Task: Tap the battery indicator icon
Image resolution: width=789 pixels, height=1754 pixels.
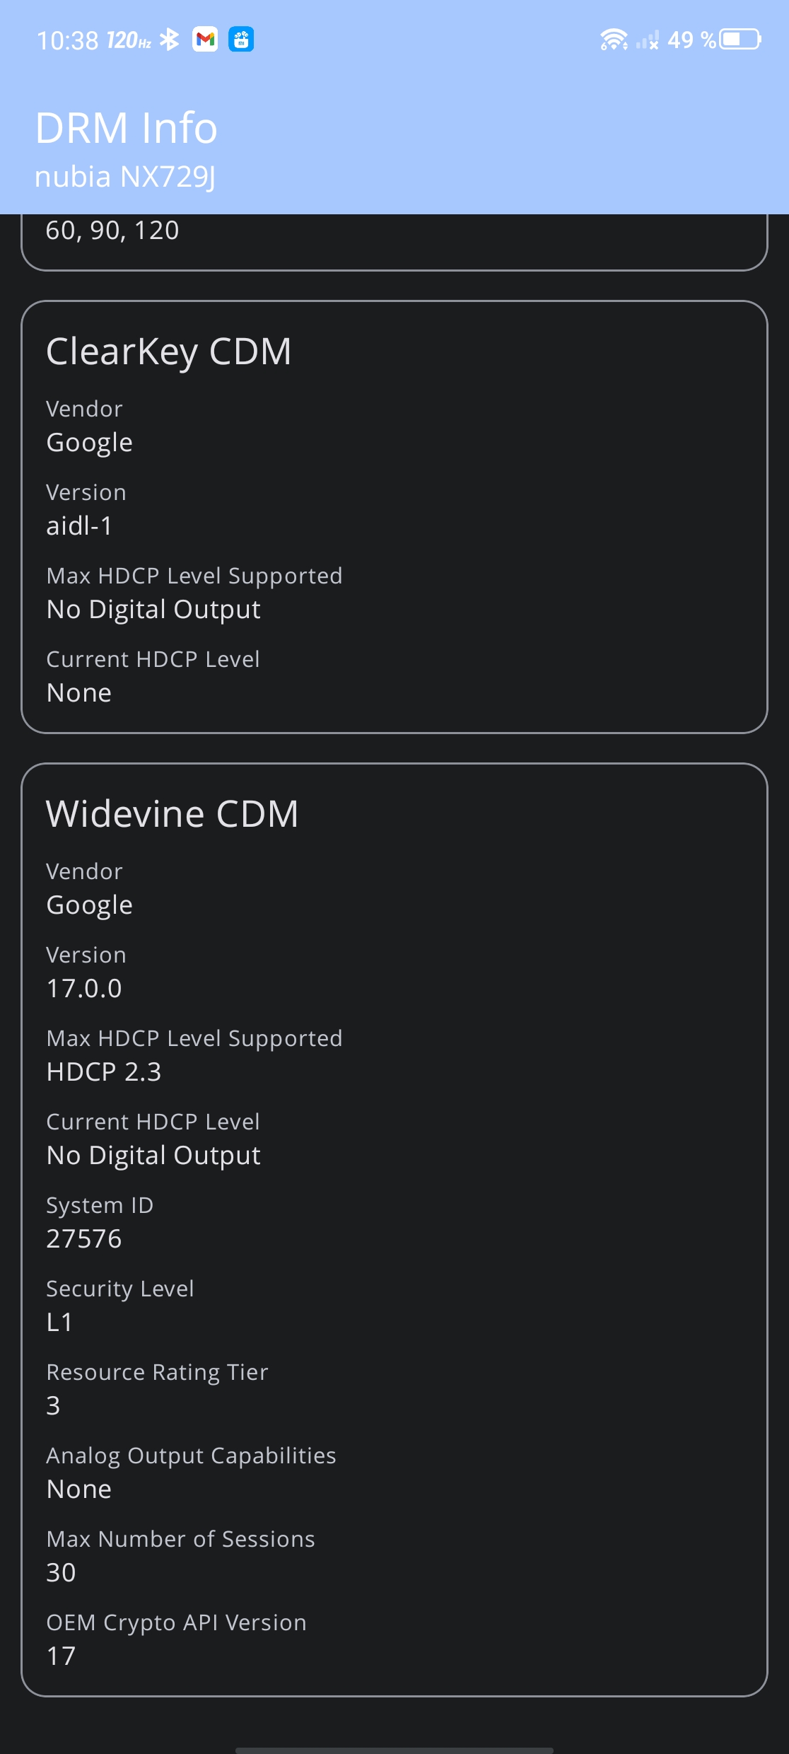Action: pyautogui.click(x=740, y=40)
